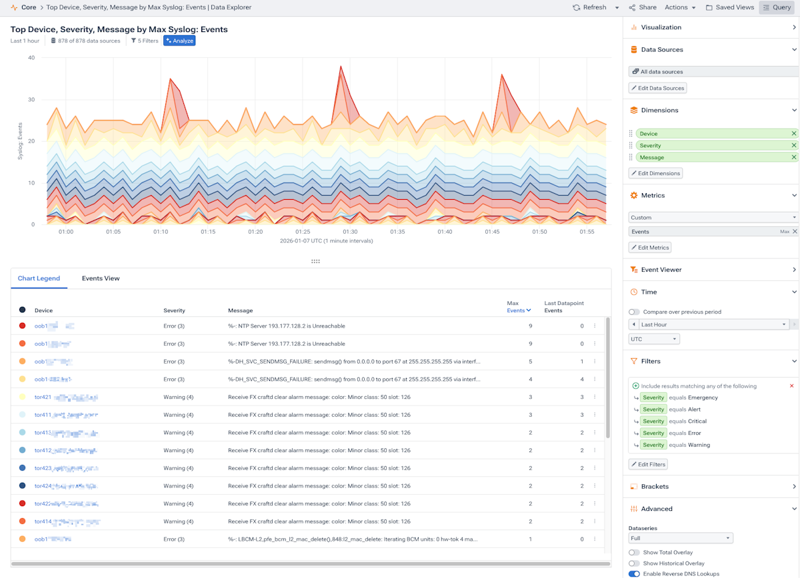Open the UTC timezone dropdown

click(654, 339)
